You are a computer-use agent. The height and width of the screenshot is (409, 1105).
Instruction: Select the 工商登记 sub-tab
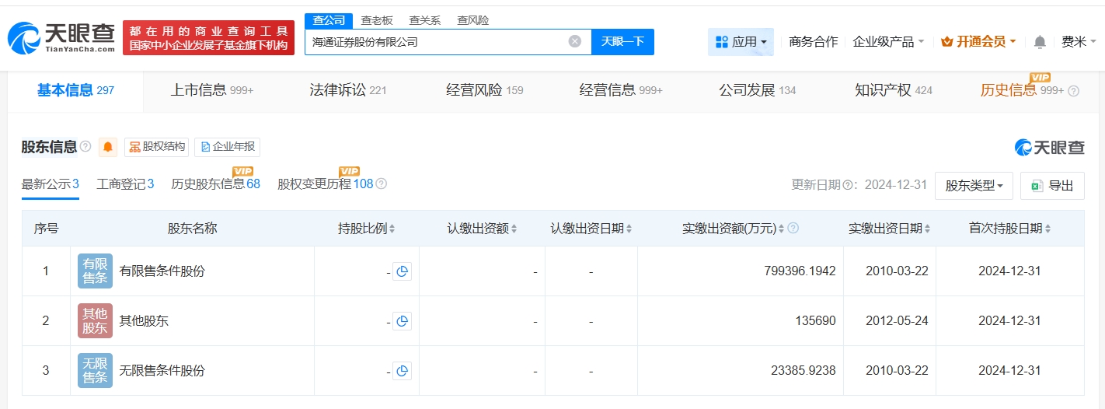tap(125, 184)
